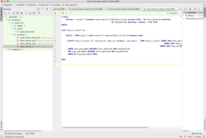The width and height of the screenshot is (206, 138).
Task: Click the Edit Source pencil icon
Action: (x=30, y=13)
